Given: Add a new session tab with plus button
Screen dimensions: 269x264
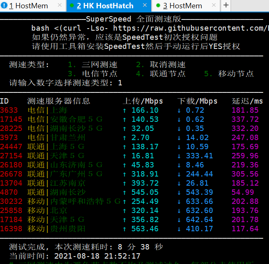Looking at the screenshot, I should coord(226,5).
